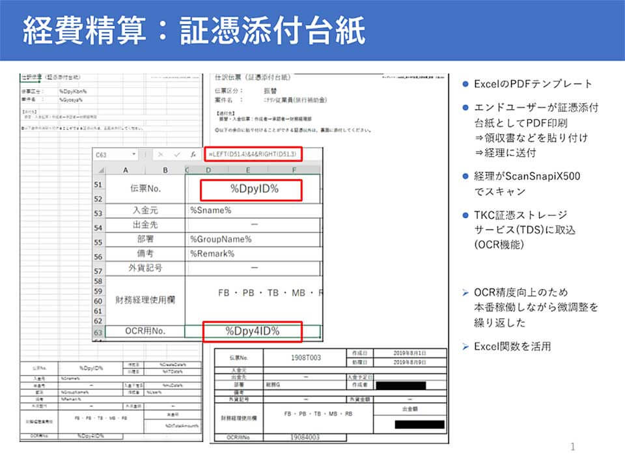Select column header A
Screen dimensions: 625x457
pyautogui.click(x=126, y=170)
